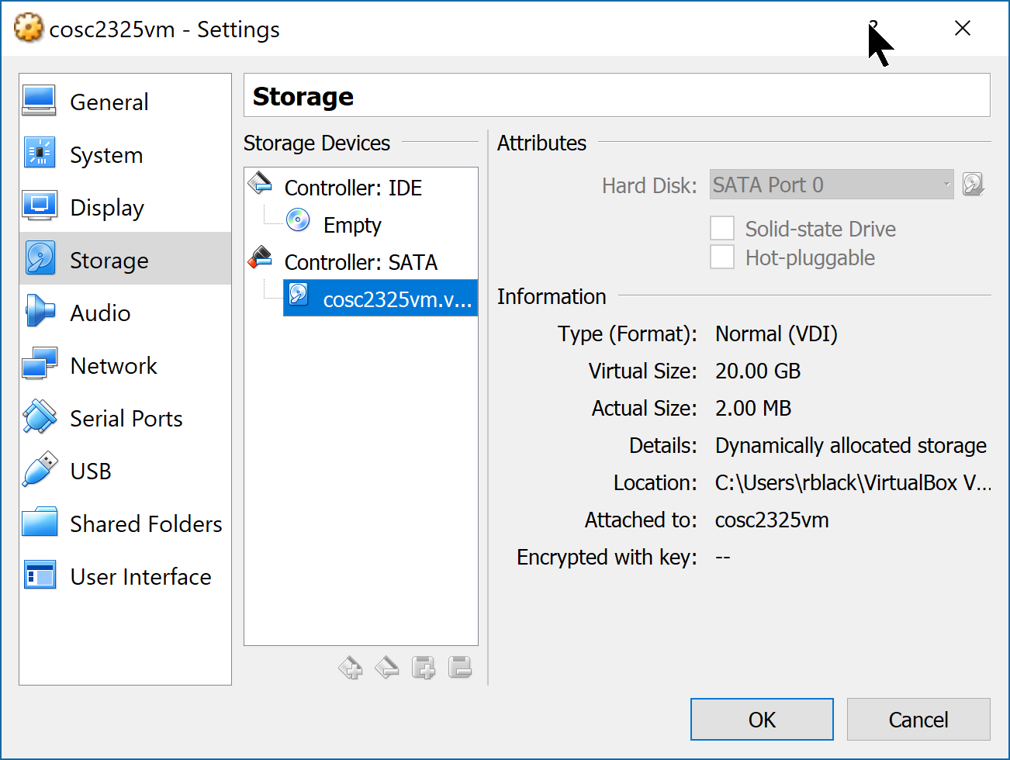
Task: Add a new storage controller
Action: click(x=351, y=668)
